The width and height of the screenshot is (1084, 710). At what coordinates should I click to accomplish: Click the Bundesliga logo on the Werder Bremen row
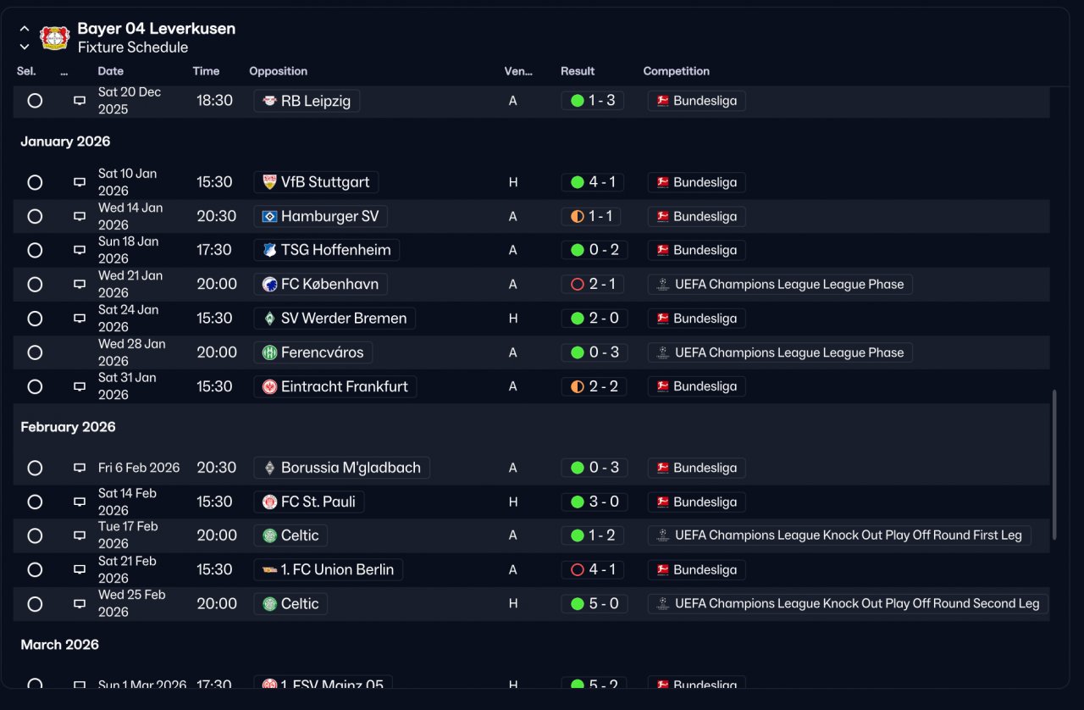coord(663,319)
